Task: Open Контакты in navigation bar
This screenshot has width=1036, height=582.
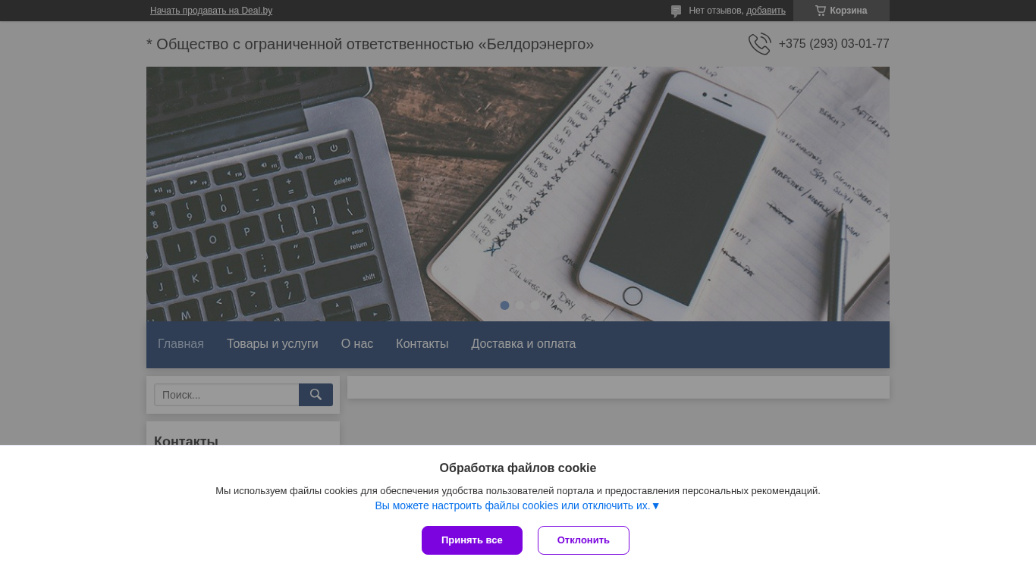Action: click(422, 344)
